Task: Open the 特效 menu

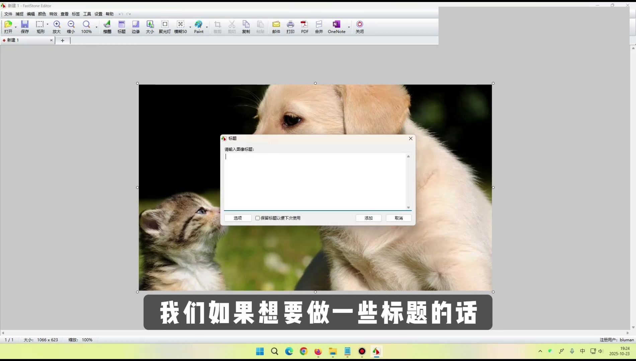Action: [x=53, y=14]
